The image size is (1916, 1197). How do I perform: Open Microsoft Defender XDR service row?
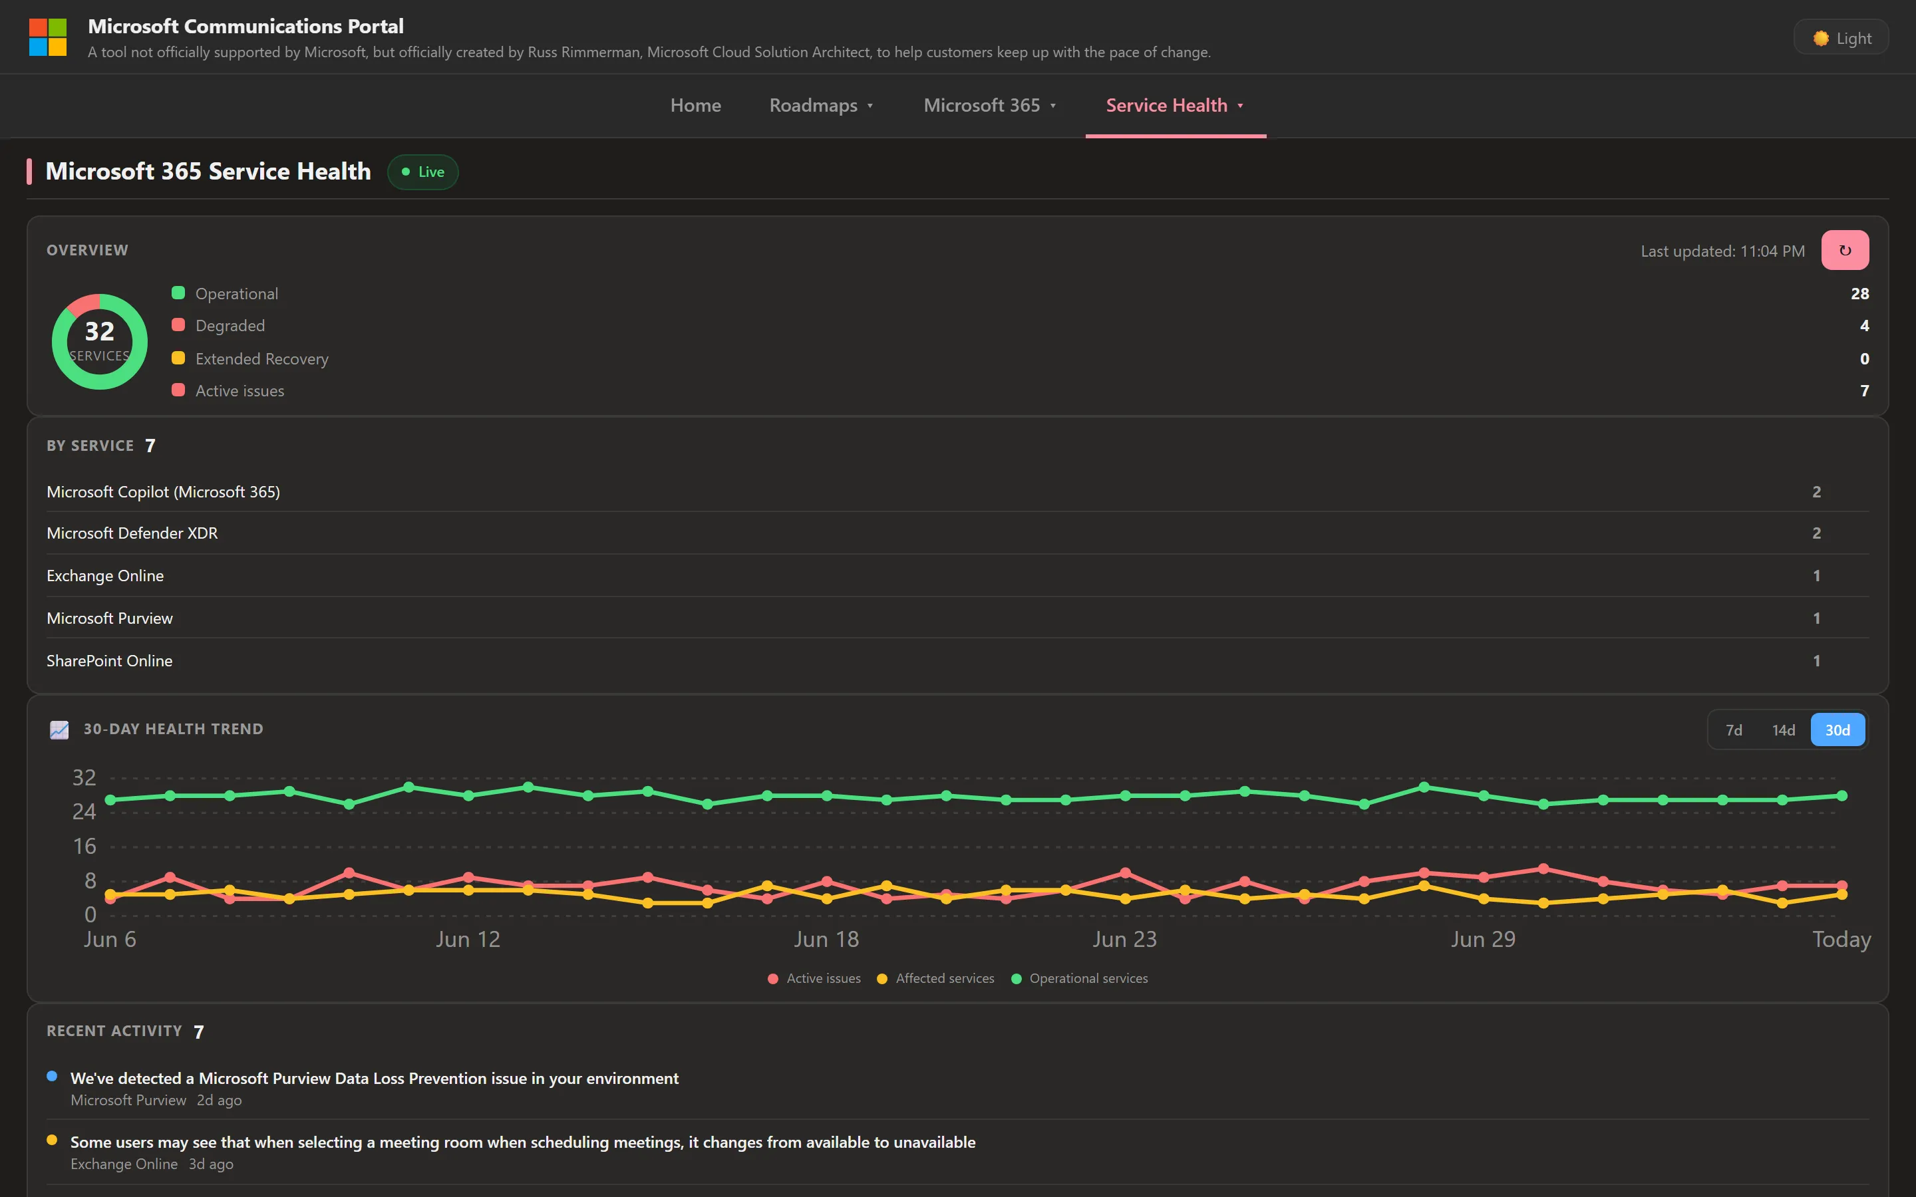tap(957, 533)
